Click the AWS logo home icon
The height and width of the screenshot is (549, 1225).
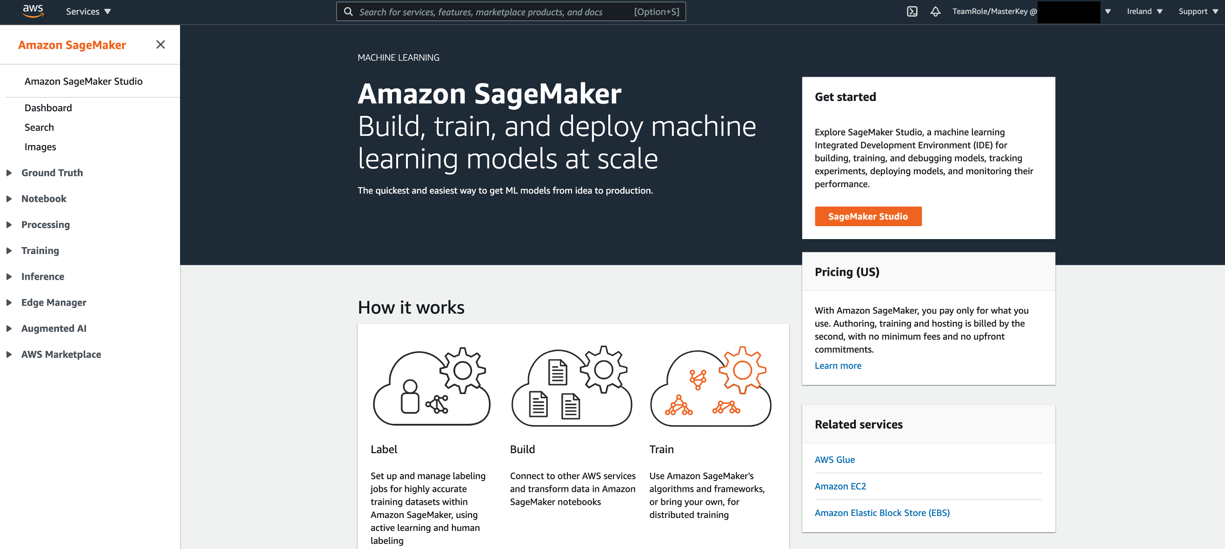click(x=33, y=11)
